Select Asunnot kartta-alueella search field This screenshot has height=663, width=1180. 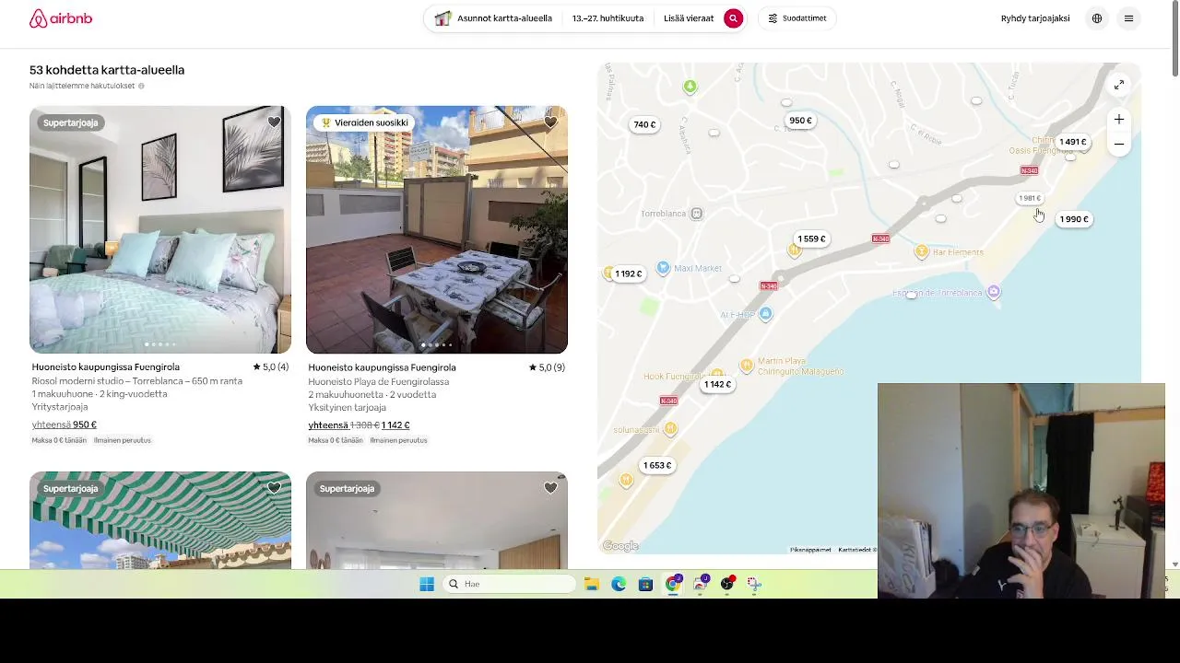pyautogui.click(x=494, y=18)
